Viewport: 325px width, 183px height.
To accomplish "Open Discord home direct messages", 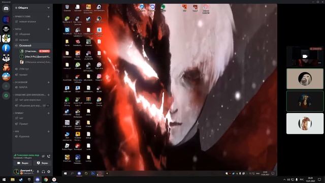I will 6,9.
